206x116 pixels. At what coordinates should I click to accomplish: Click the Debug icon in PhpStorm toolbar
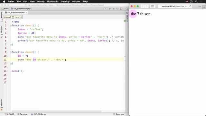point(114,9)
